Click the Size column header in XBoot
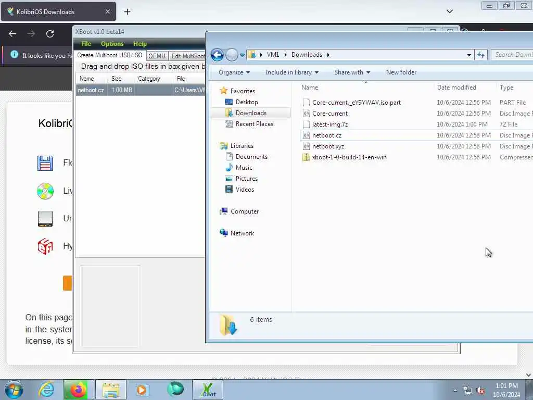 [x=116, y=79]
